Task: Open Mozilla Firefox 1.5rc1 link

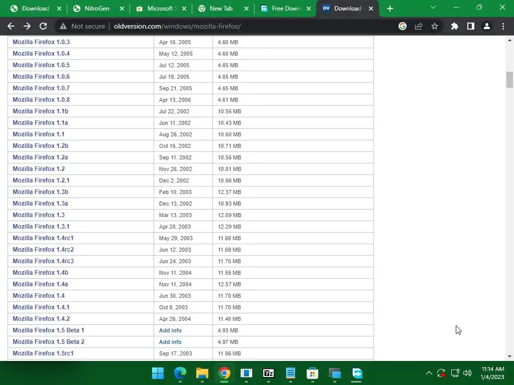Action: coord(43,353)
